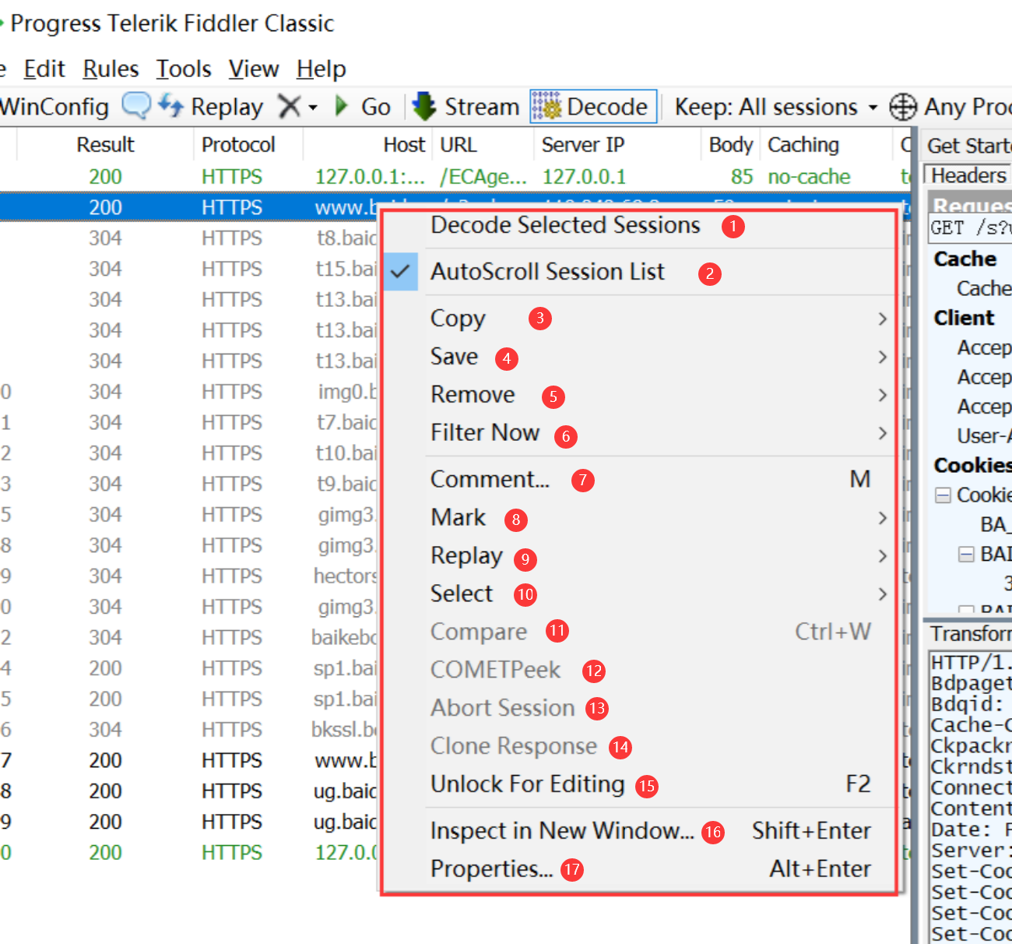Screen dimensions: 1012x944
Task: Expand the Copy submenu arrow
Action: coord(882,319)
